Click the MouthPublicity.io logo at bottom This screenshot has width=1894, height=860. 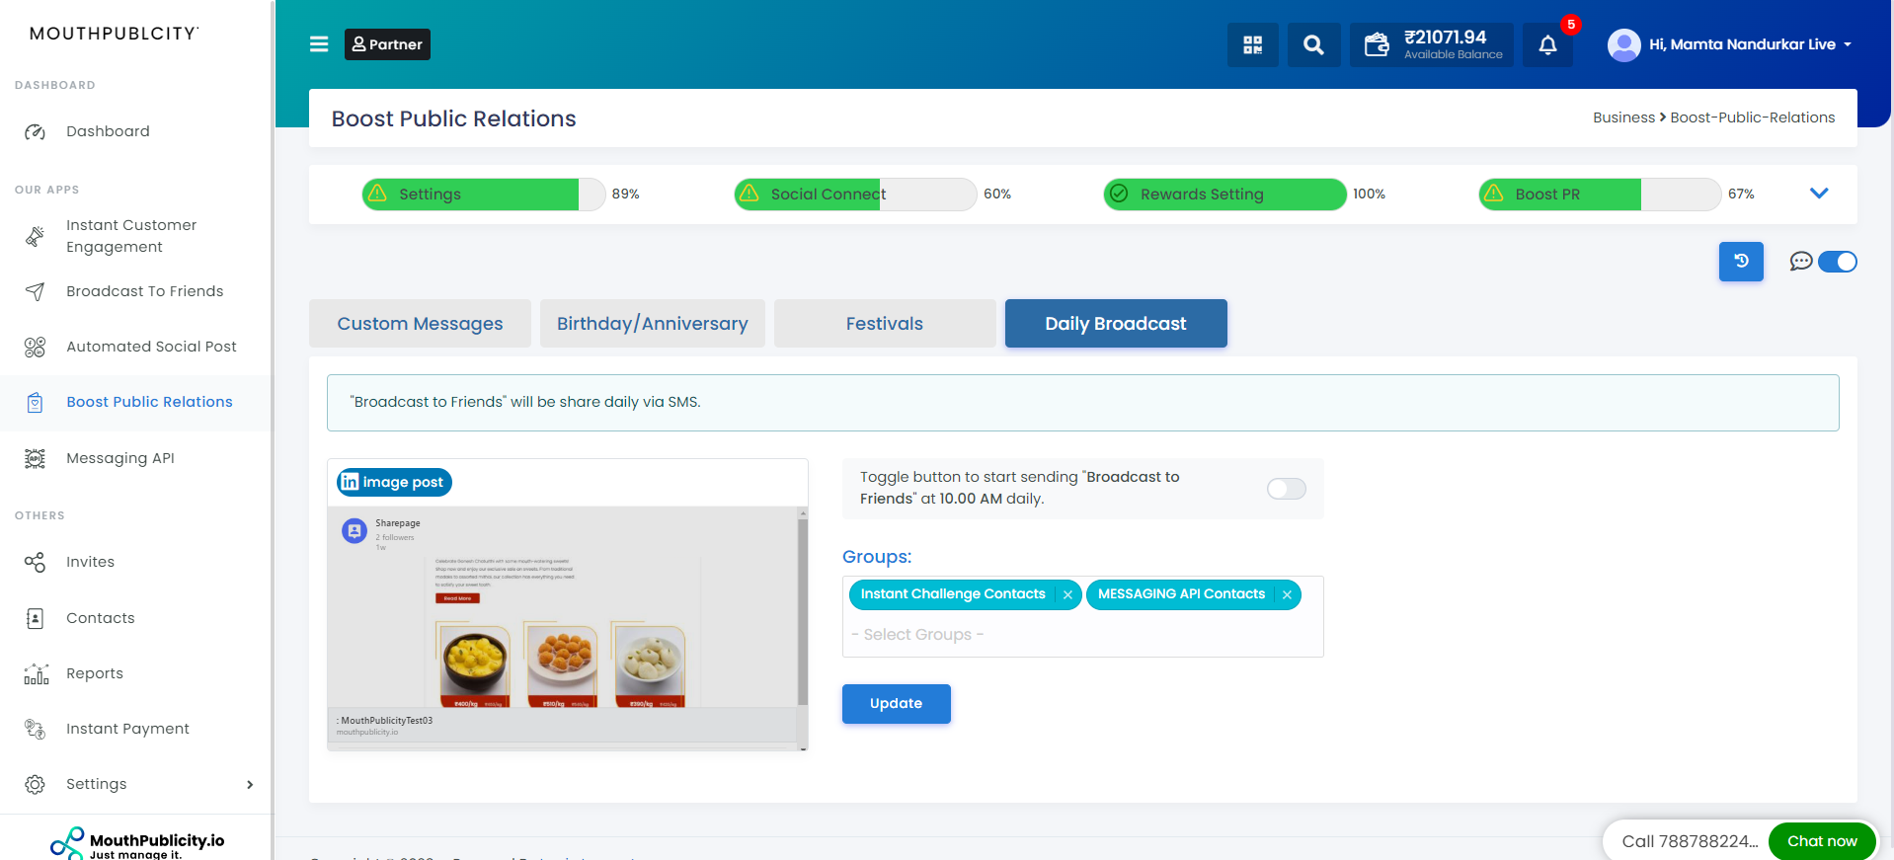coord(137,843)
